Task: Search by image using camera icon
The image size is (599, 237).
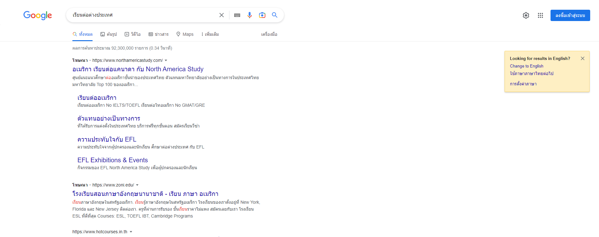Action: point(262,15)
